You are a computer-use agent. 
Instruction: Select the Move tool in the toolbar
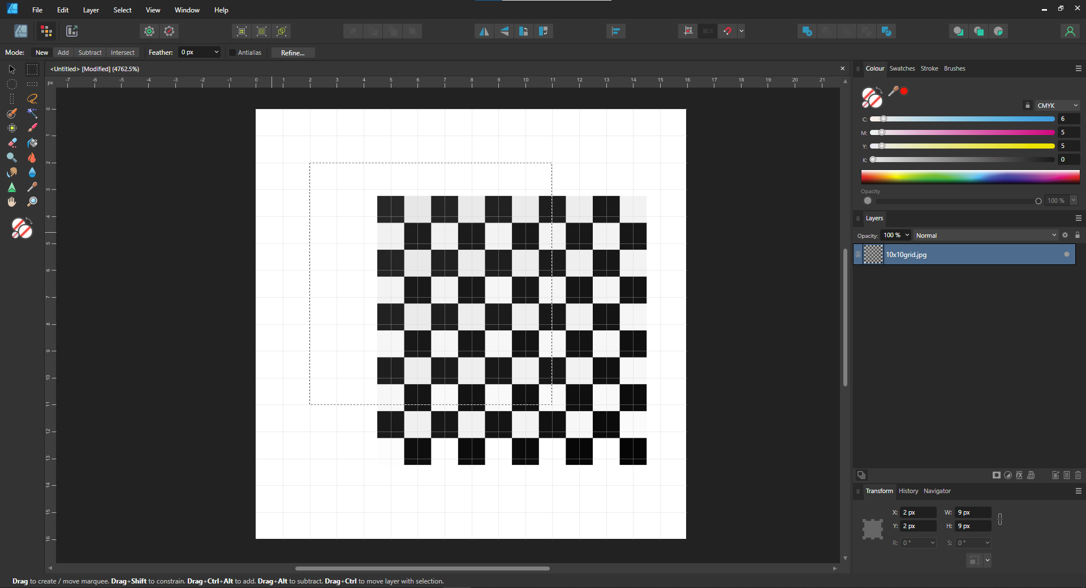coord(12,69)
